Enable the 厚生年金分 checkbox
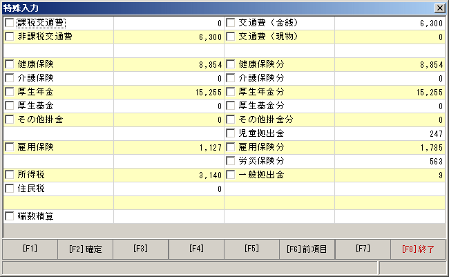This screenshot has height=277, width=449. pos(231,92)
